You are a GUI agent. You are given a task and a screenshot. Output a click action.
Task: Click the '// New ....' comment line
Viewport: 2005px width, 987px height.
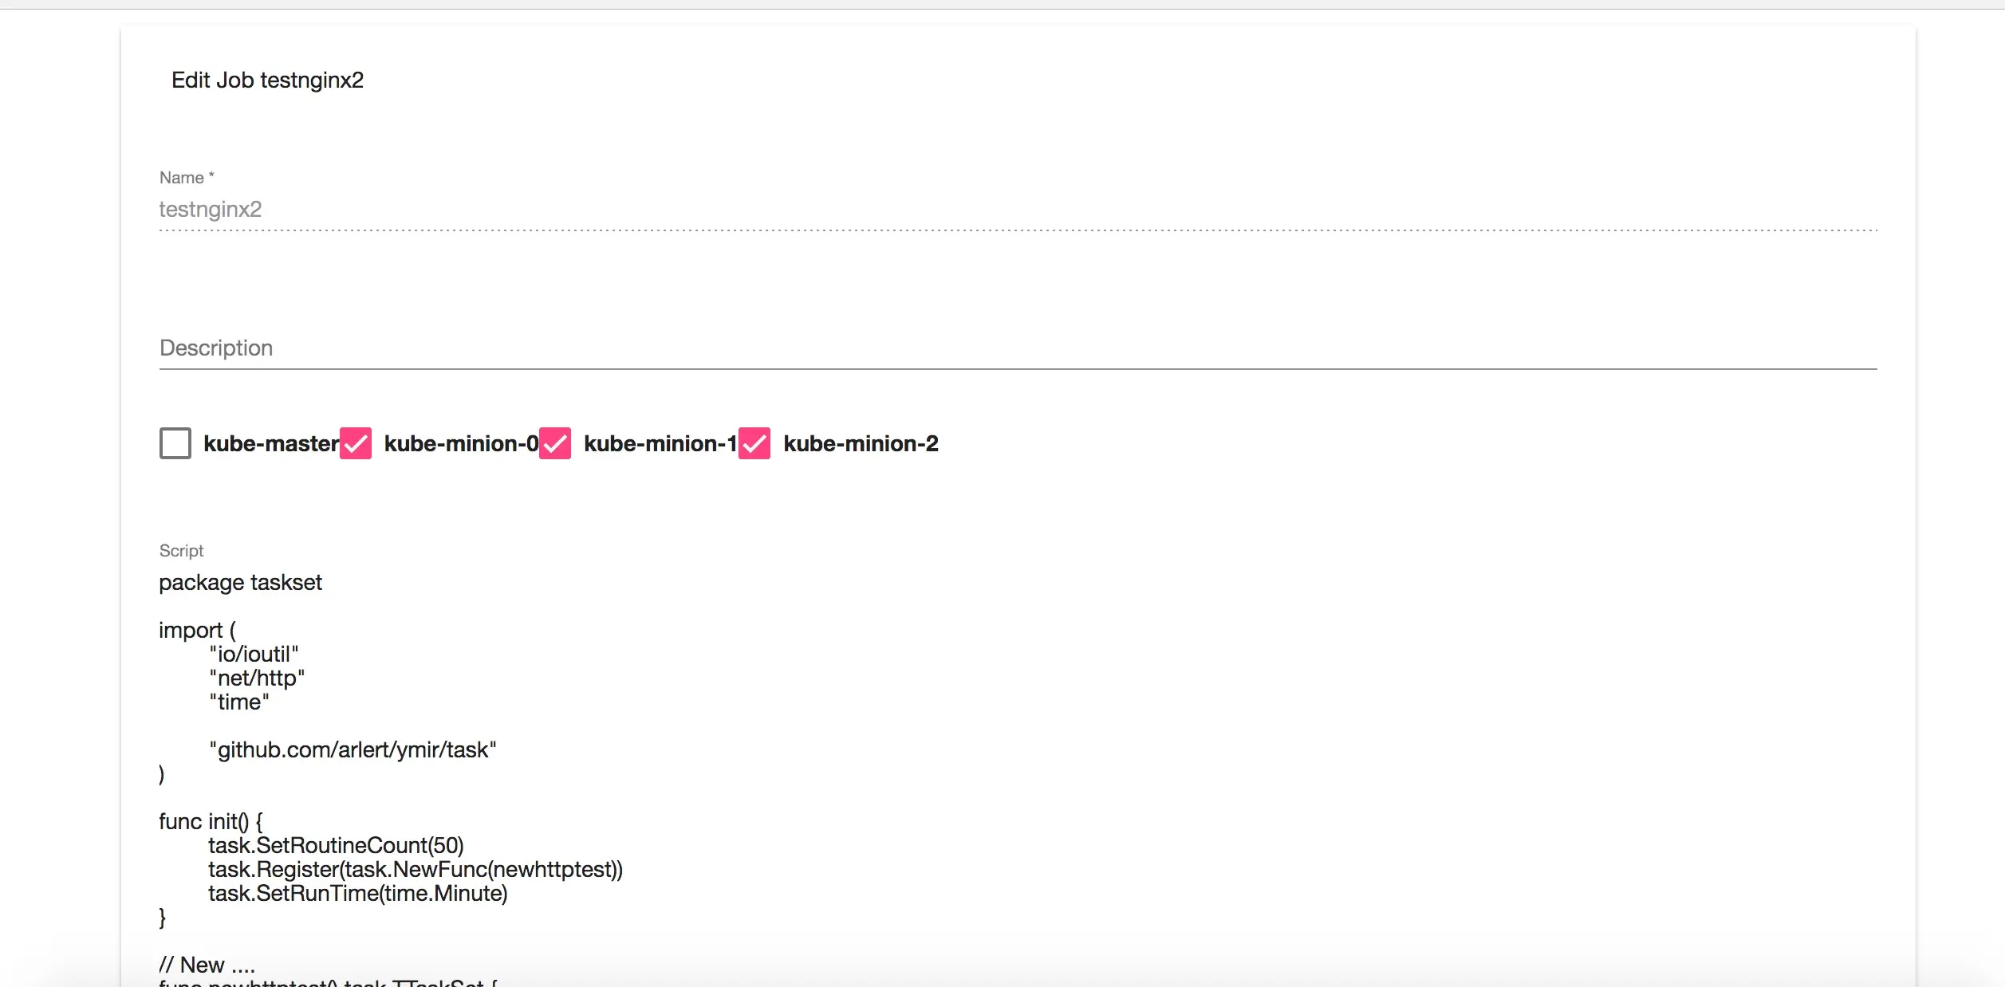[x=207, y=965]
